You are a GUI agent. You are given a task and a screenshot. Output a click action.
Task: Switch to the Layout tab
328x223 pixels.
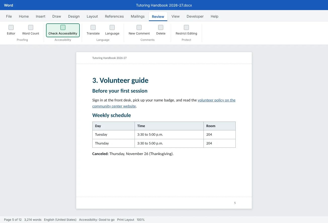click(x=92, y=16)
